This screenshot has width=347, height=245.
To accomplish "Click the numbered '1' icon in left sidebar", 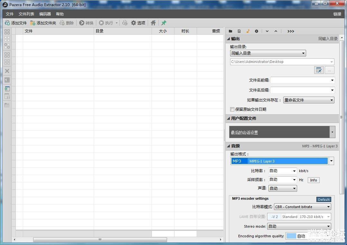I will 7,80.
